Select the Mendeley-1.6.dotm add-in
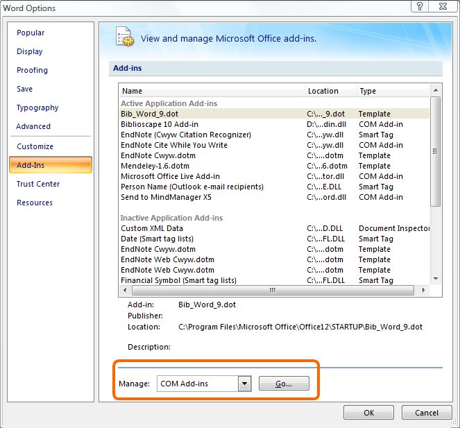The image size is (460, 428). click(274, 166)
